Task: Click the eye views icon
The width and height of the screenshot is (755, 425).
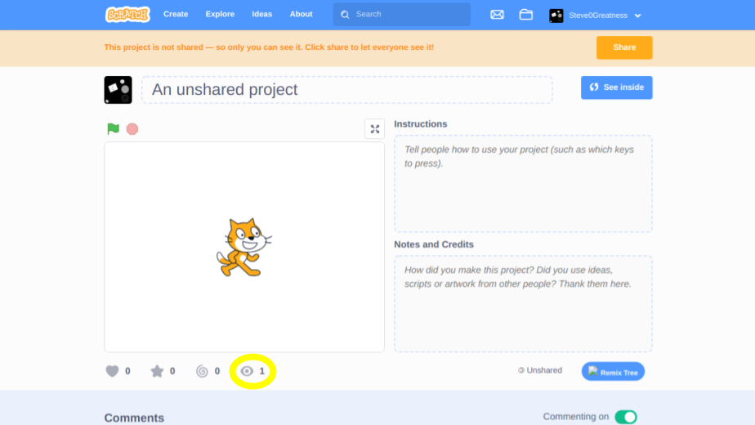Action: [x=247, y=371]
